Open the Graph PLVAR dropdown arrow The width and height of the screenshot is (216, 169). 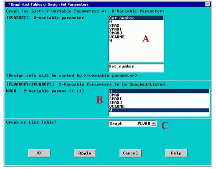tap(153, 123)
